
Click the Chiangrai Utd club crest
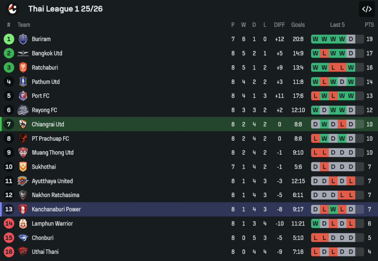coord(23,124)
